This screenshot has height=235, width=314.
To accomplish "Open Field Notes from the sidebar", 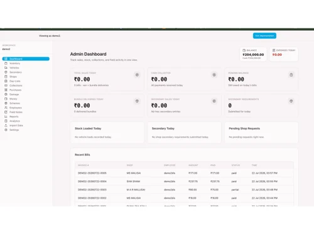I will 16,112.
